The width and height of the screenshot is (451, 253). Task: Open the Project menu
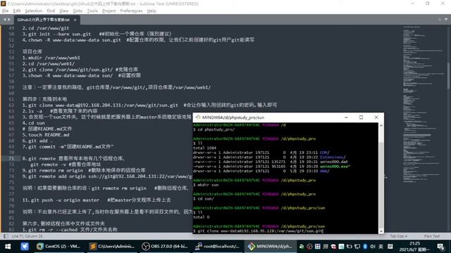click(109, 11)
